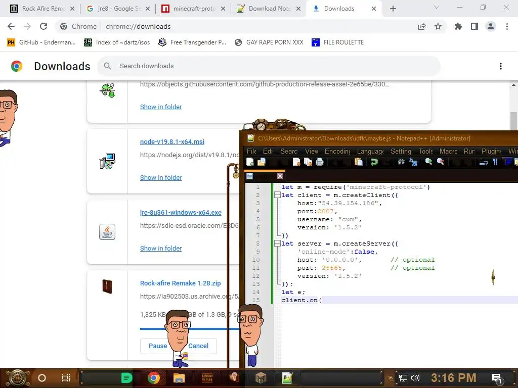The height and width of the screenshot is (388, 518).
Task: Open Encoding menu in Notepad++
Action: [337, 151]
